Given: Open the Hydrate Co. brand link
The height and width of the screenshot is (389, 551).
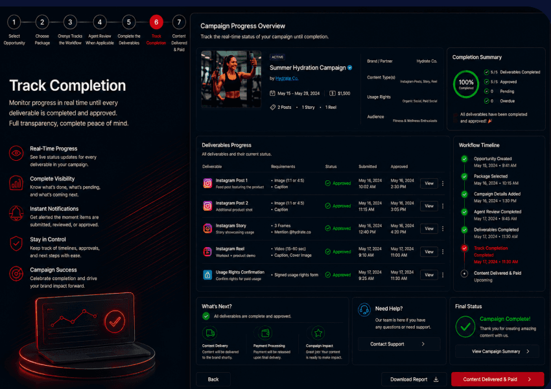Looking at the screenshot, I should pos(287,78).
